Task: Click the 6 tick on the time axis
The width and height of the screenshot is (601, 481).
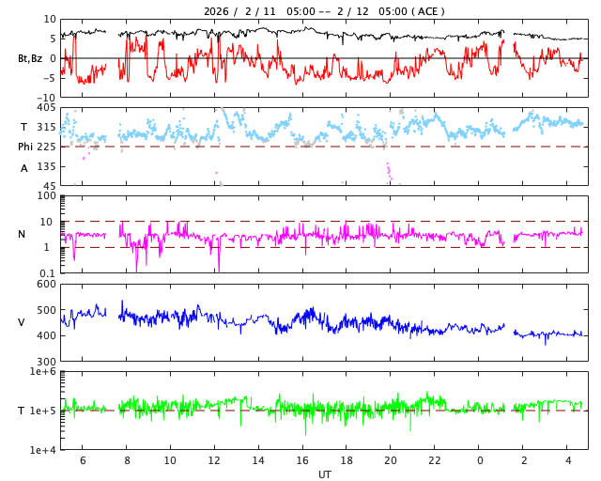Action: (x=82, y=460)
